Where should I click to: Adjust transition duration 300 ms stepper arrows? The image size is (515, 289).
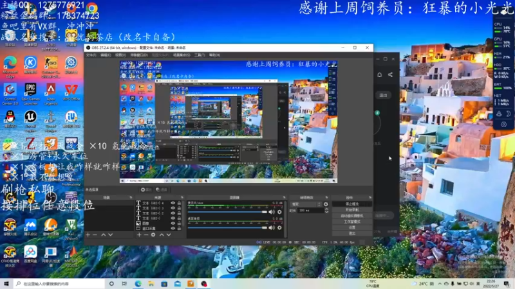(x=326, y=211)
